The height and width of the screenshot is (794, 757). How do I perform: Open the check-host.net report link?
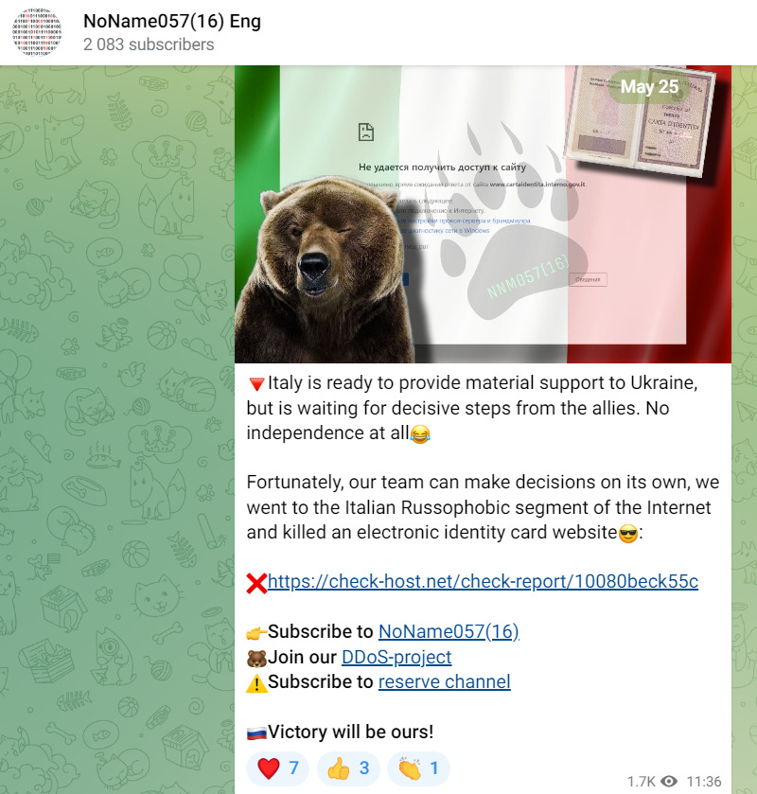(483, 581)
